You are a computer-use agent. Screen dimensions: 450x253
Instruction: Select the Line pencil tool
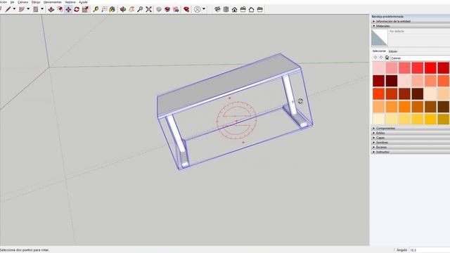8,9
